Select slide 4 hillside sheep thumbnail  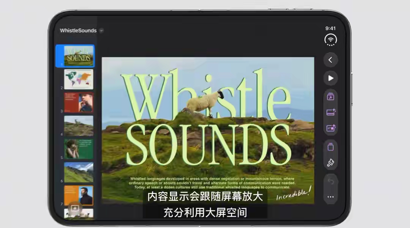coord(79,126)
